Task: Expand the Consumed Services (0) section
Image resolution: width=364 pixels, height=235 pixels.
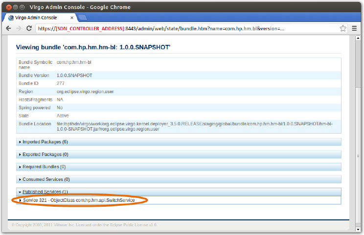Action: (x=46, y=179)
